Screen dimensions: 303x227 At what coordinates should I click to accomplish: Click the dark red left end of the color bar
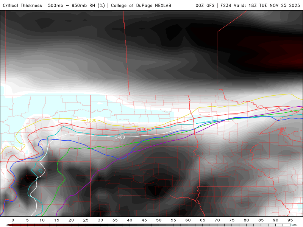click(x=9, y=225)
